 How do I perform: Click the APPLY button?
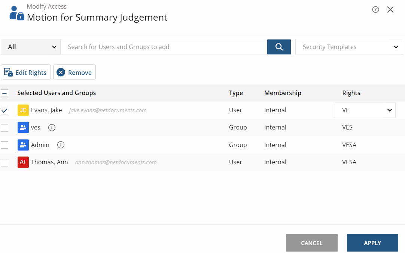372,243
